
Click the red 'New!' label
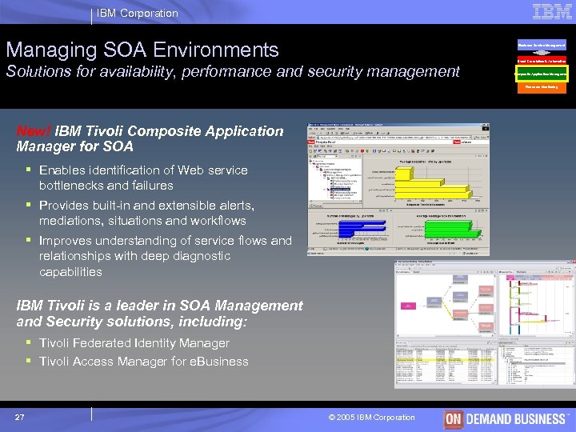pos(34,130)
